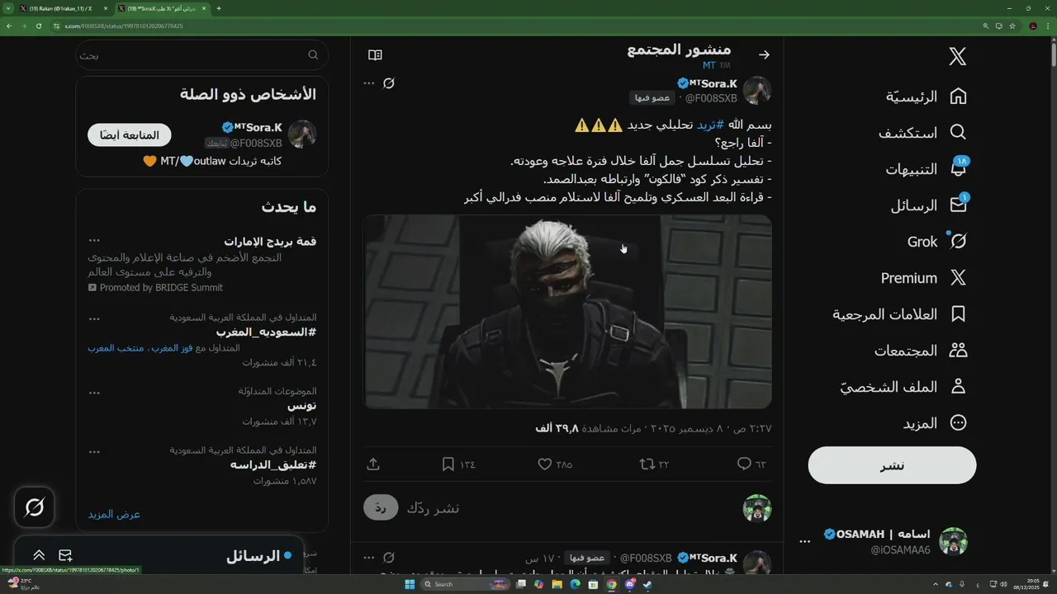Click the communities icon المجتمعات

[x=958, y=351]
